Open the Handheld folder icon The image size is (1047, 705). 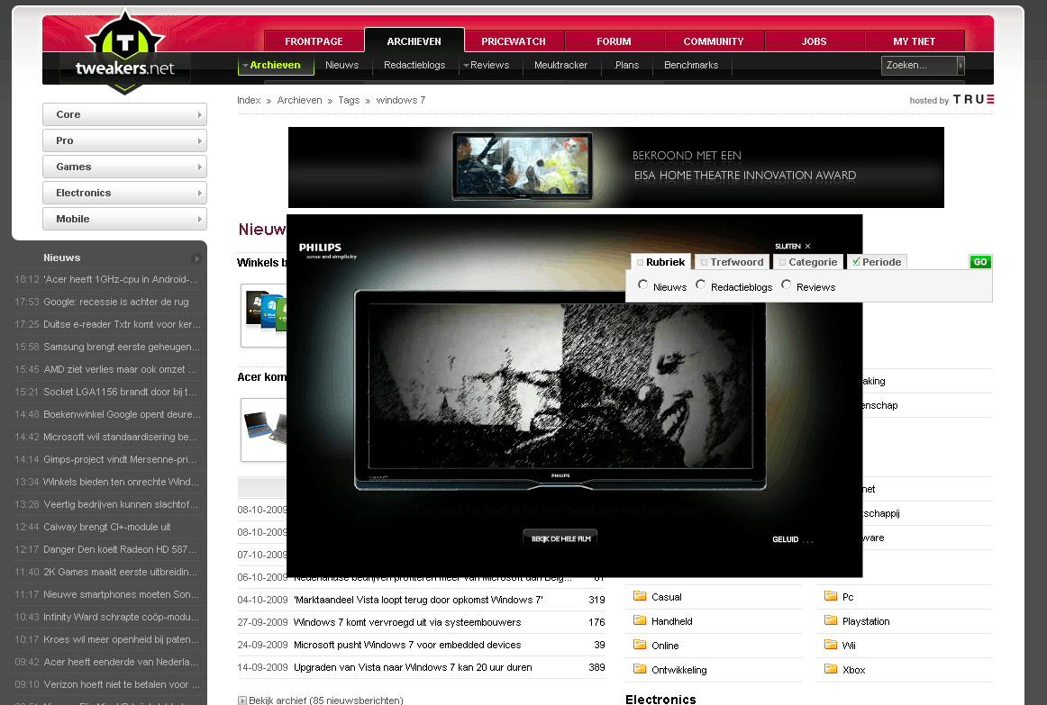coord(640,621)
